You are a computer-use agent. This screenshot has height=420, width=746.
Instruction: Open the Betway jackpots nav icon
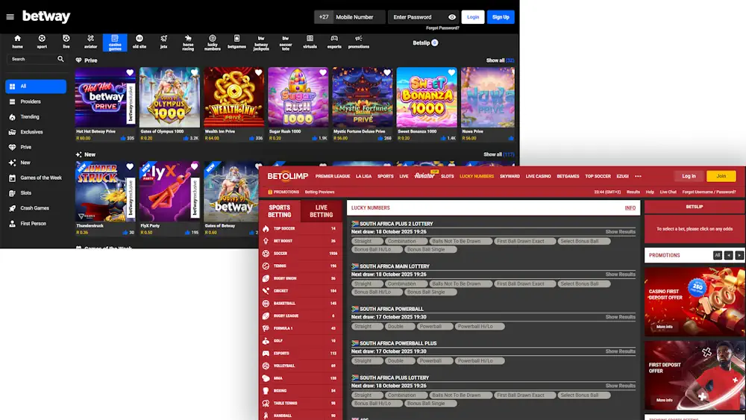pyautogui.click(x=261, y=43)
